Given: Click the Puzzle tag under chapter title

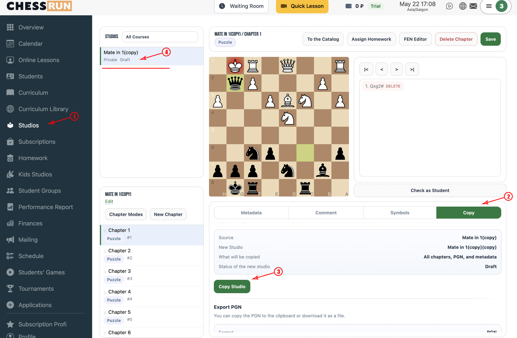Looking at the screenshot, I should point(225,42).
